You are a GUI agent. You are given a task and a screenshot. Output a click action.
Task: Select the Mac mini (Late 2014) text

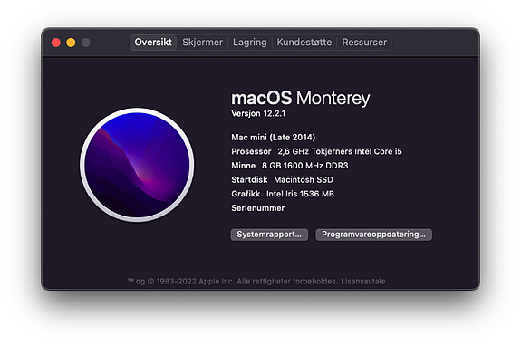tap(273, 137)
